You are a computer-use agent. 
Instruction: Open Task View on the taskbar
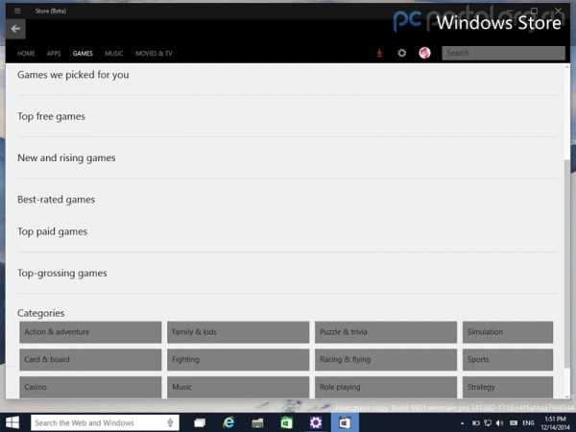200,422
